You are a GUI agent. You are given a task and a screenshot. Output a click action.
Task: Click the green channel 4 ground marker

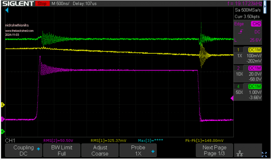(x=3, y=131)
